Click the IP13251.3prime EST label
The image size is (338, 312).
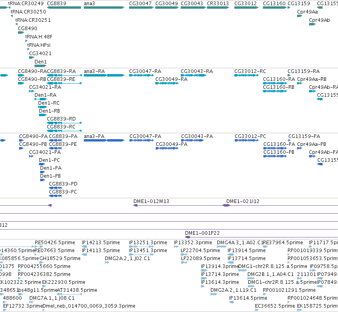pos(148,243)
